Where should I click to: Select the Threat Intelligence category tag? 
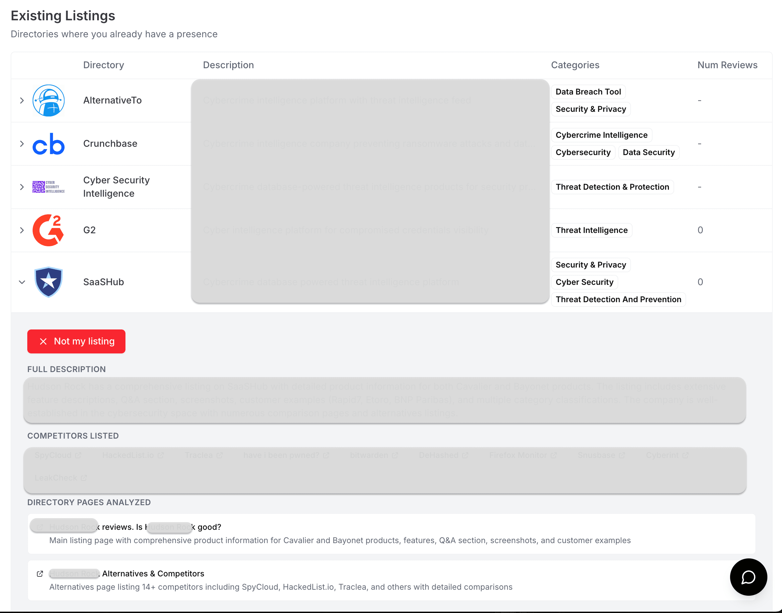pos(591,230)
